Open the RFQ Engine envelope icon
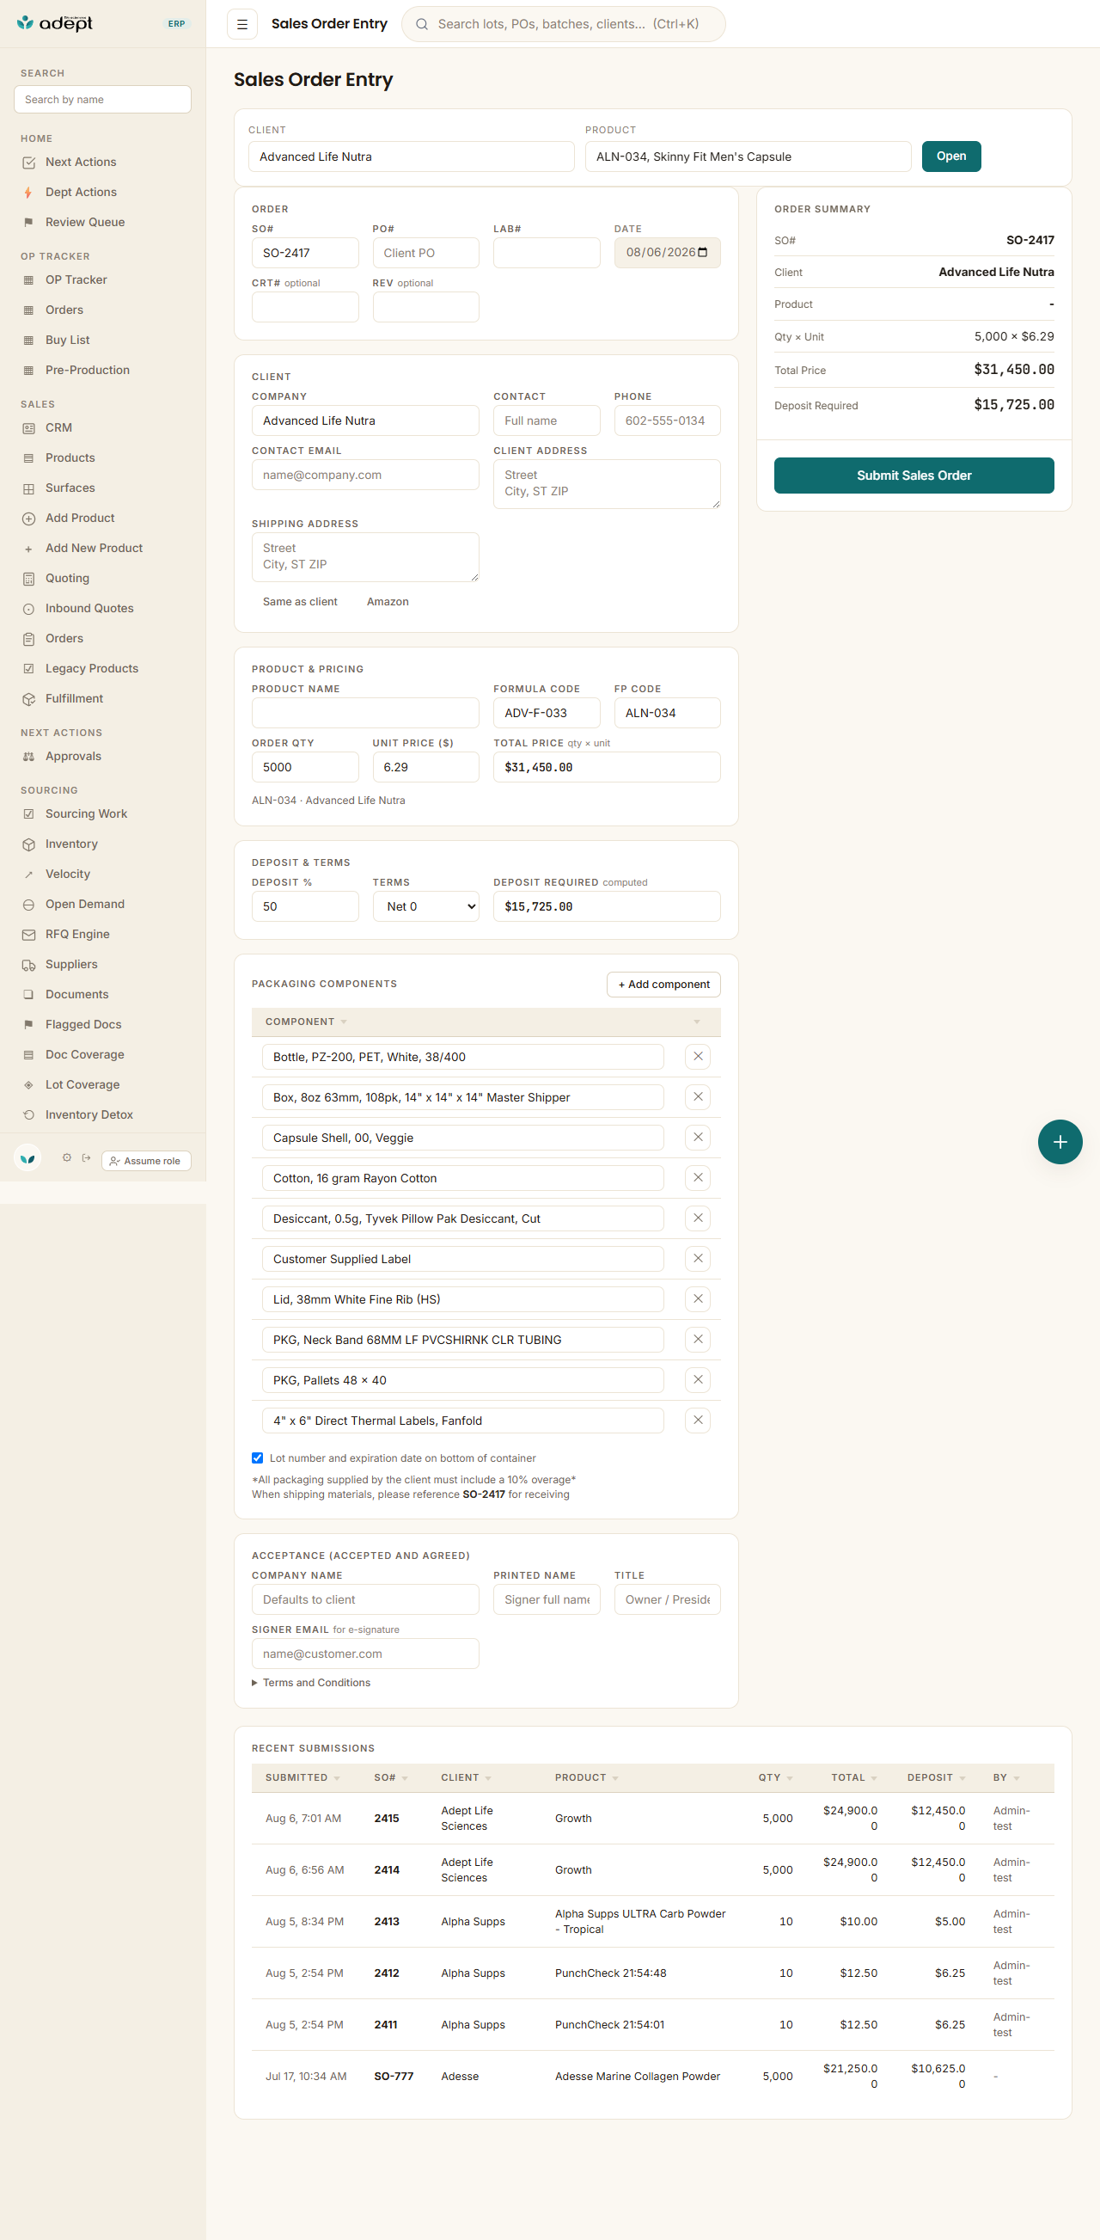This screenshot has height=2240, width=1100. pyautogui.click(x=28, y=935)
